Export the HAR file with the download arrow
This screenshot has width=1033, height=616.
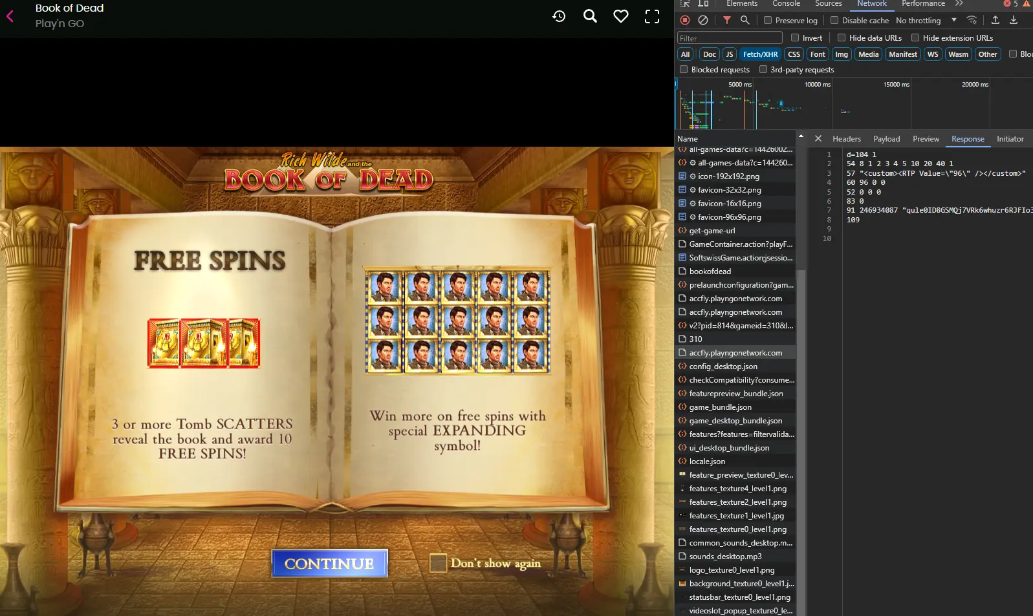pos(1014,20)
